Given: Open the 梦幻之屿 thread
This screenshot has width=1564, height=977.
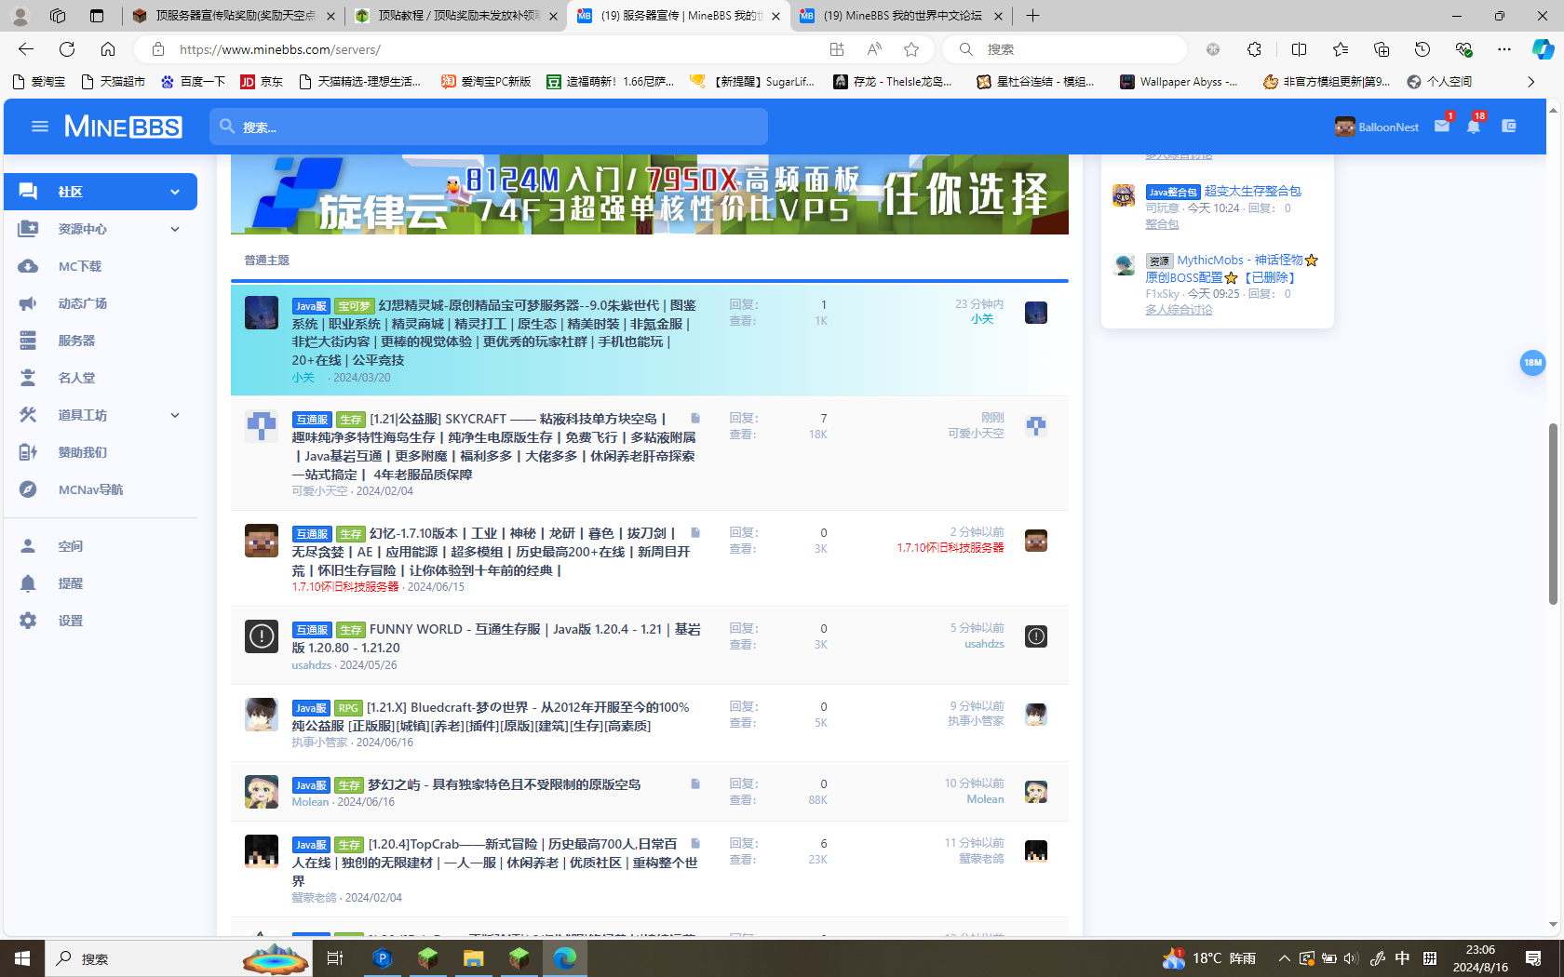Looking at the screenshot, I should 504,784.
